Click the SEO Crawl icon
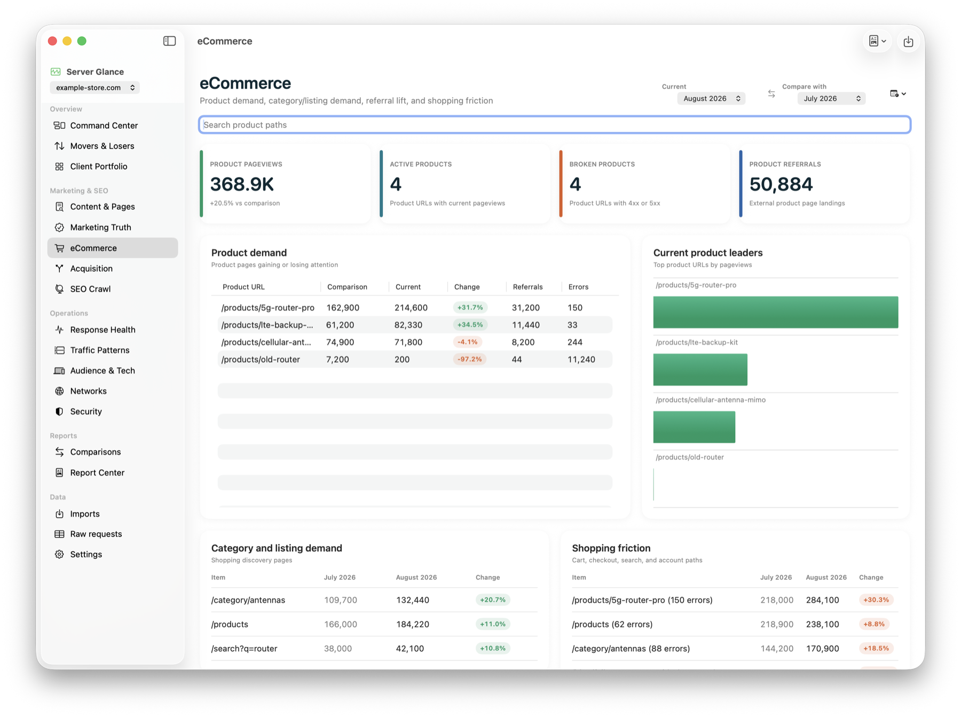The image size is (961, 717). pyautogui.click(x=59, y=289)
